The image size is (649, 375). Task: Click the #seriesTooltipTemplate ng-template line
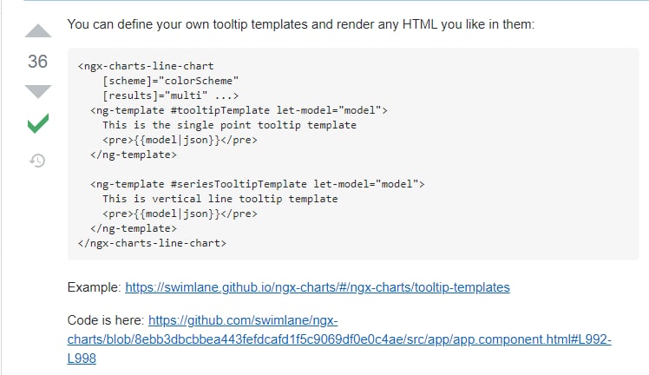257,184
